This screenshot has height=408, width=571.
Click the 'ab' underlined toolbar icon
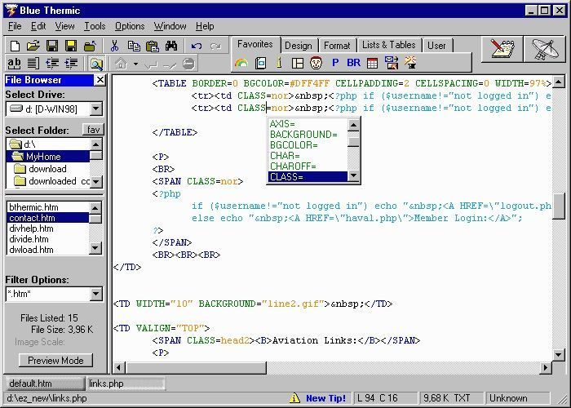(14, 64)
